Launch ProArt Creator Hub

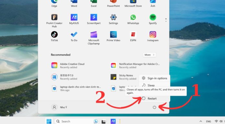pyautogui.click(x=54, y=21)
